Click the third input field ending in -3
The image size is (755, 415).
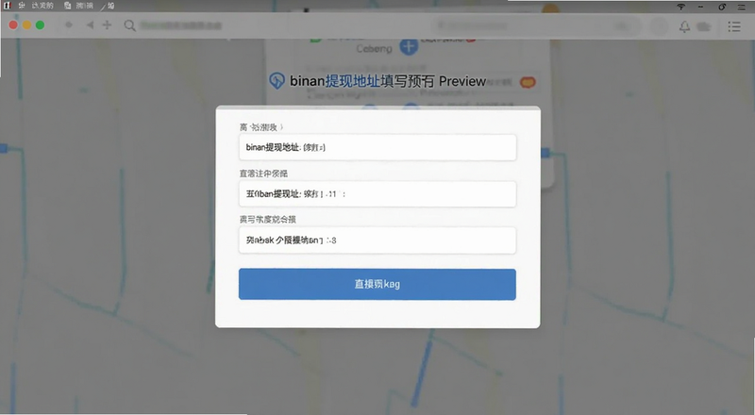tap(377, 241)
